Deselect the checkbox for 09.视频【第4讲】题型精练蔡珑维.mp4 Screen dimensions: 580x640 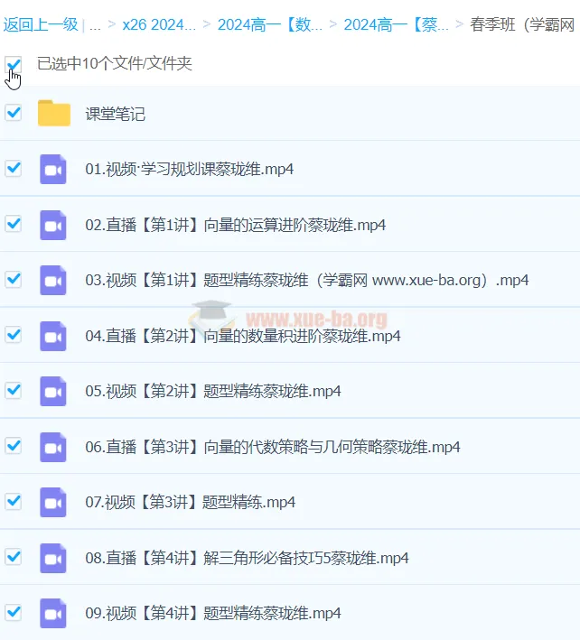[14, 612]
